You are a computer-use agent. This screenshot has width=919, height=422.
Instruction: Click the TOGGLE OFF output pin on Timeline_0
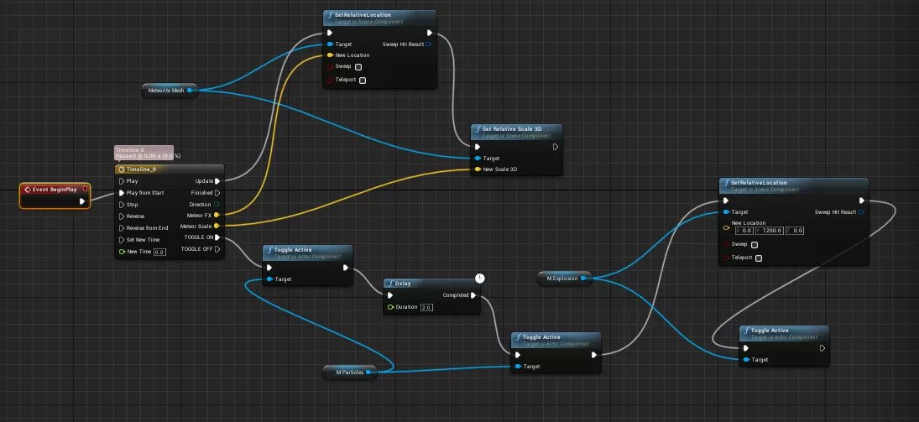click(217, 249)
